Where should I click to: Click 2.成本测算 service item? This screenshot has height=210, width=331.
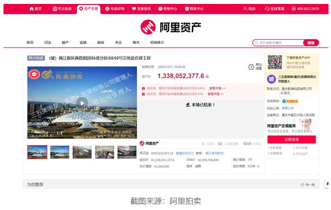point(300,148)
